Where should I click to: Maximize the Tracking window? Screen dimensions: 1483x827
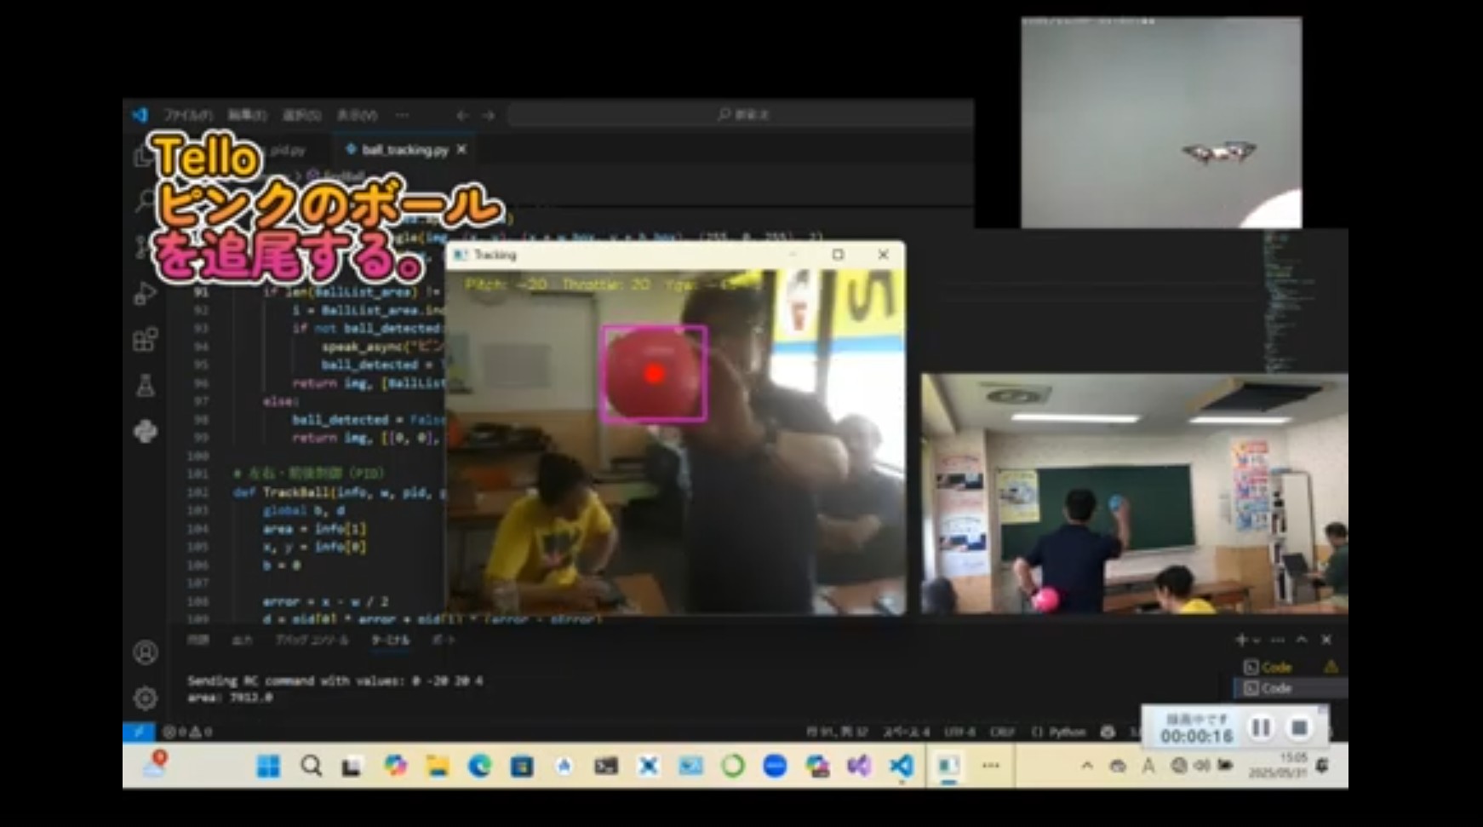[838, 255]
